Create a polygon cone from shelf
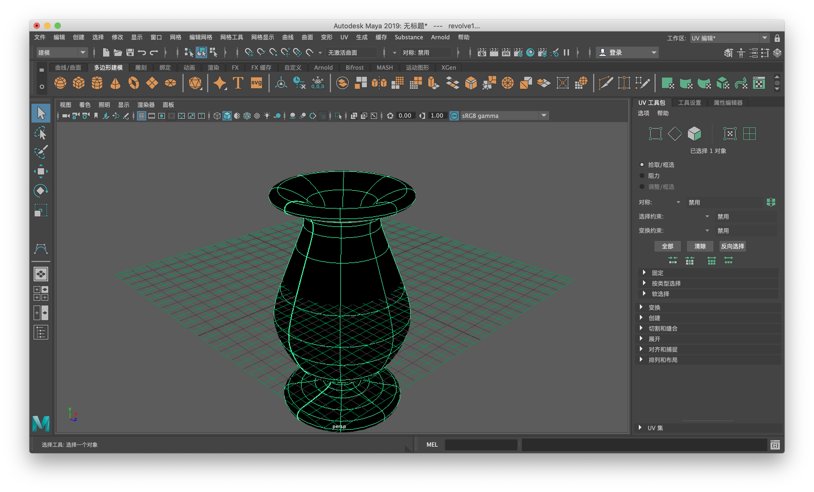Viewport: 814px width, 492px height. 115,83
